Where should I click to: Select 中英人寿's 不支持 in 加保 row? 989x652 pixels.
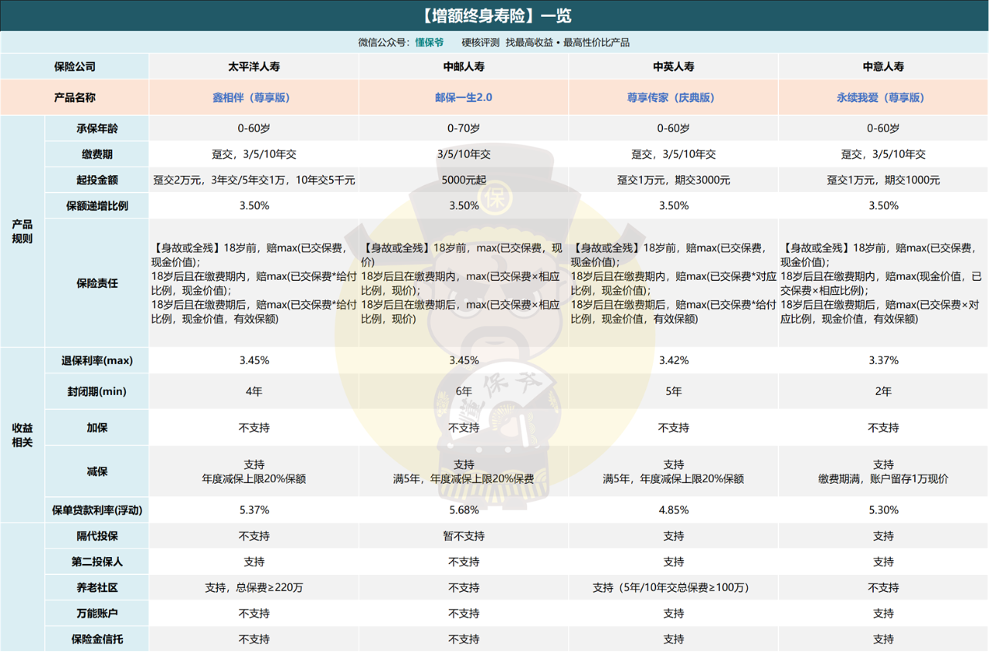pos(674,427)
